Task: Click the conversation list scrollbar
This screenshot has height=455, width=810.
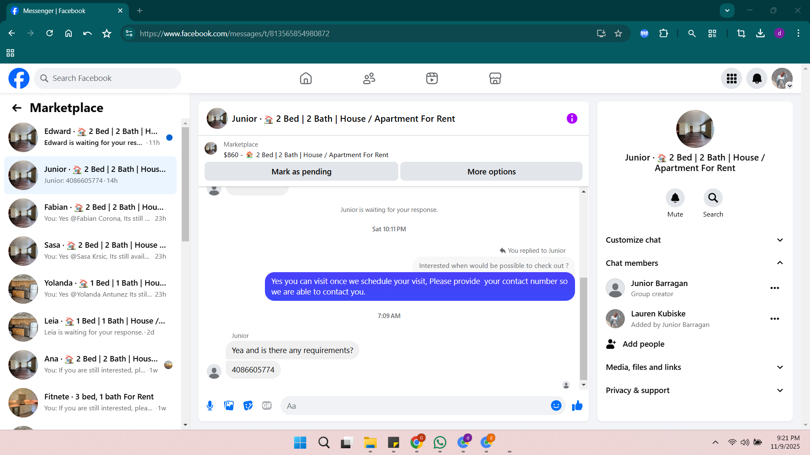Action: tap(185, 184)
